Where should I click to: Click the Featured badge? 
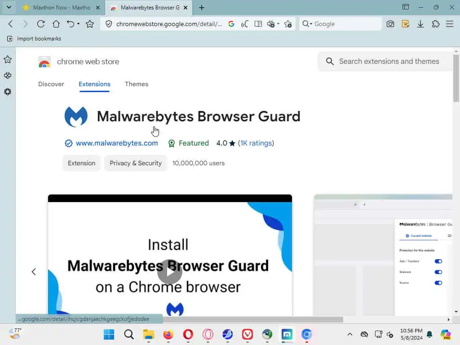coord(188,143)
